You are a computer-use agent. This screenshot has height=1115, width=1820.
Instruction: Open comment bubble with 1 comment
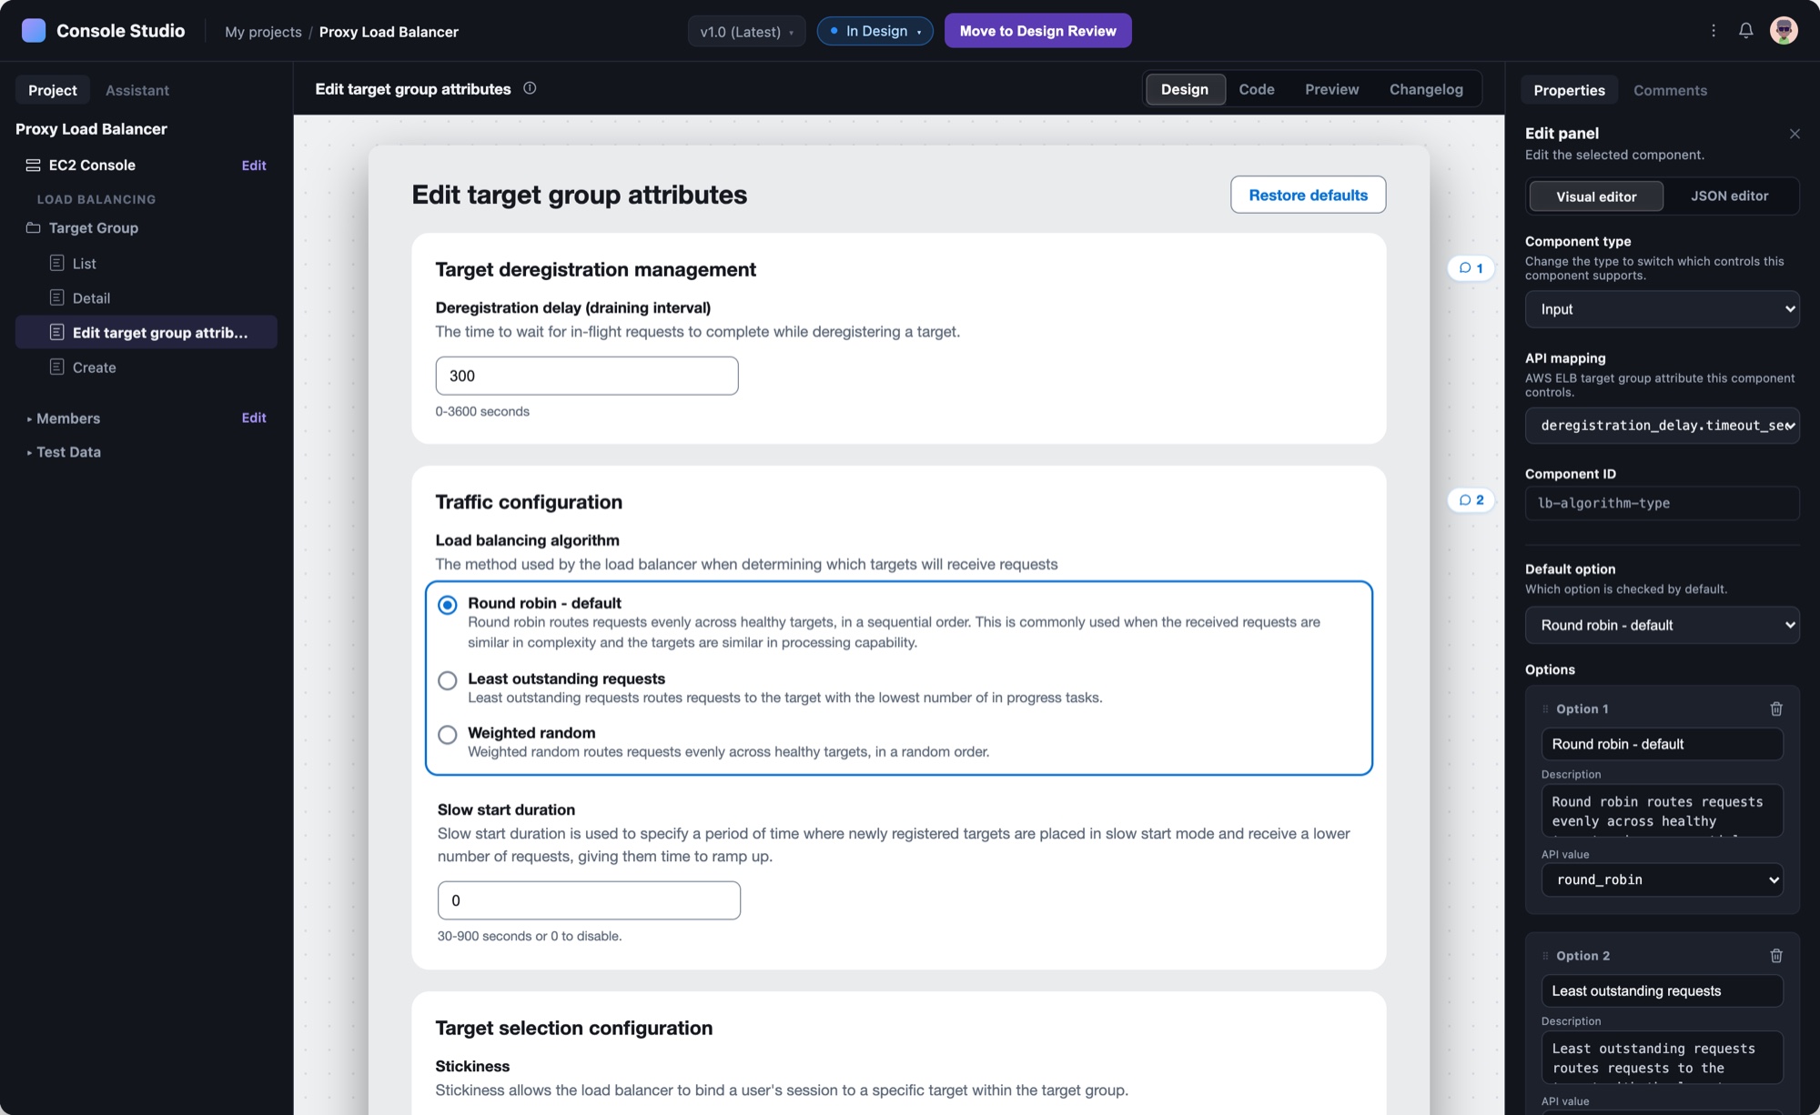(1471, 268)
